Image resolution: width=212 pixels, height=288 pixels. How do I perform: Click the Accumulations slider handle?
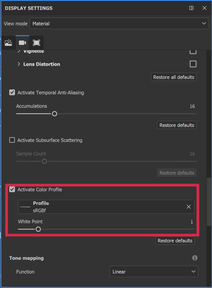[x=54, y=114]
